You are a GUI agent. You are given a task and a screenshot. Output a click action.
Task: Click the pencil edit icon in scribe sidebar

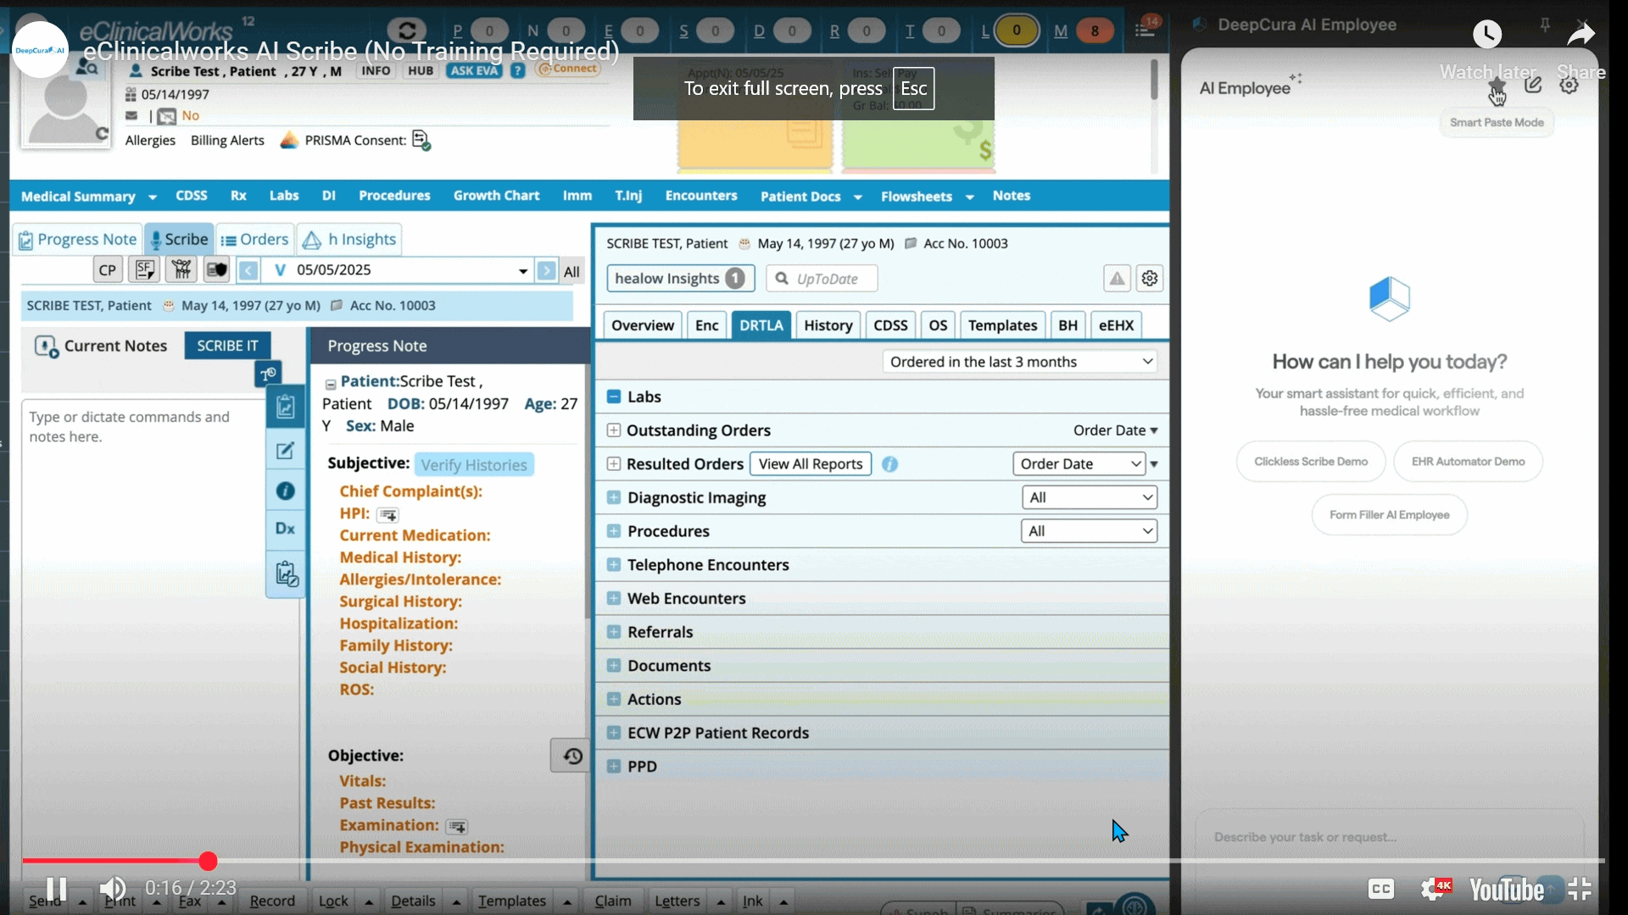coord(286,451)
